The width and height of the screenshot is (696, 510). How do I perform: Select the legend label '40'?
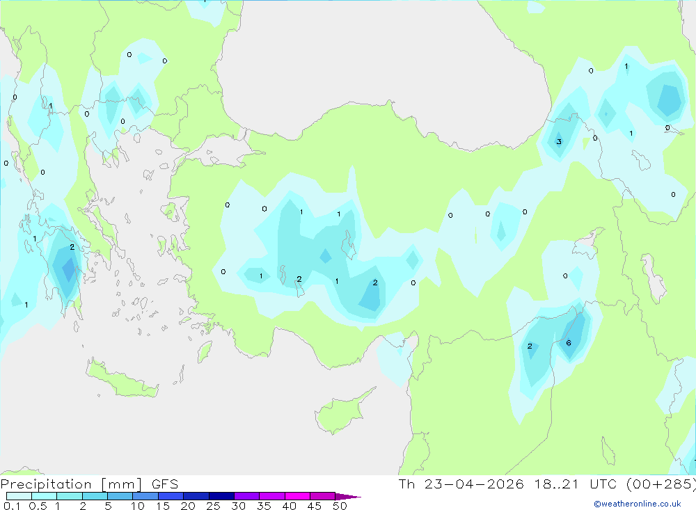tap(290, 506)
